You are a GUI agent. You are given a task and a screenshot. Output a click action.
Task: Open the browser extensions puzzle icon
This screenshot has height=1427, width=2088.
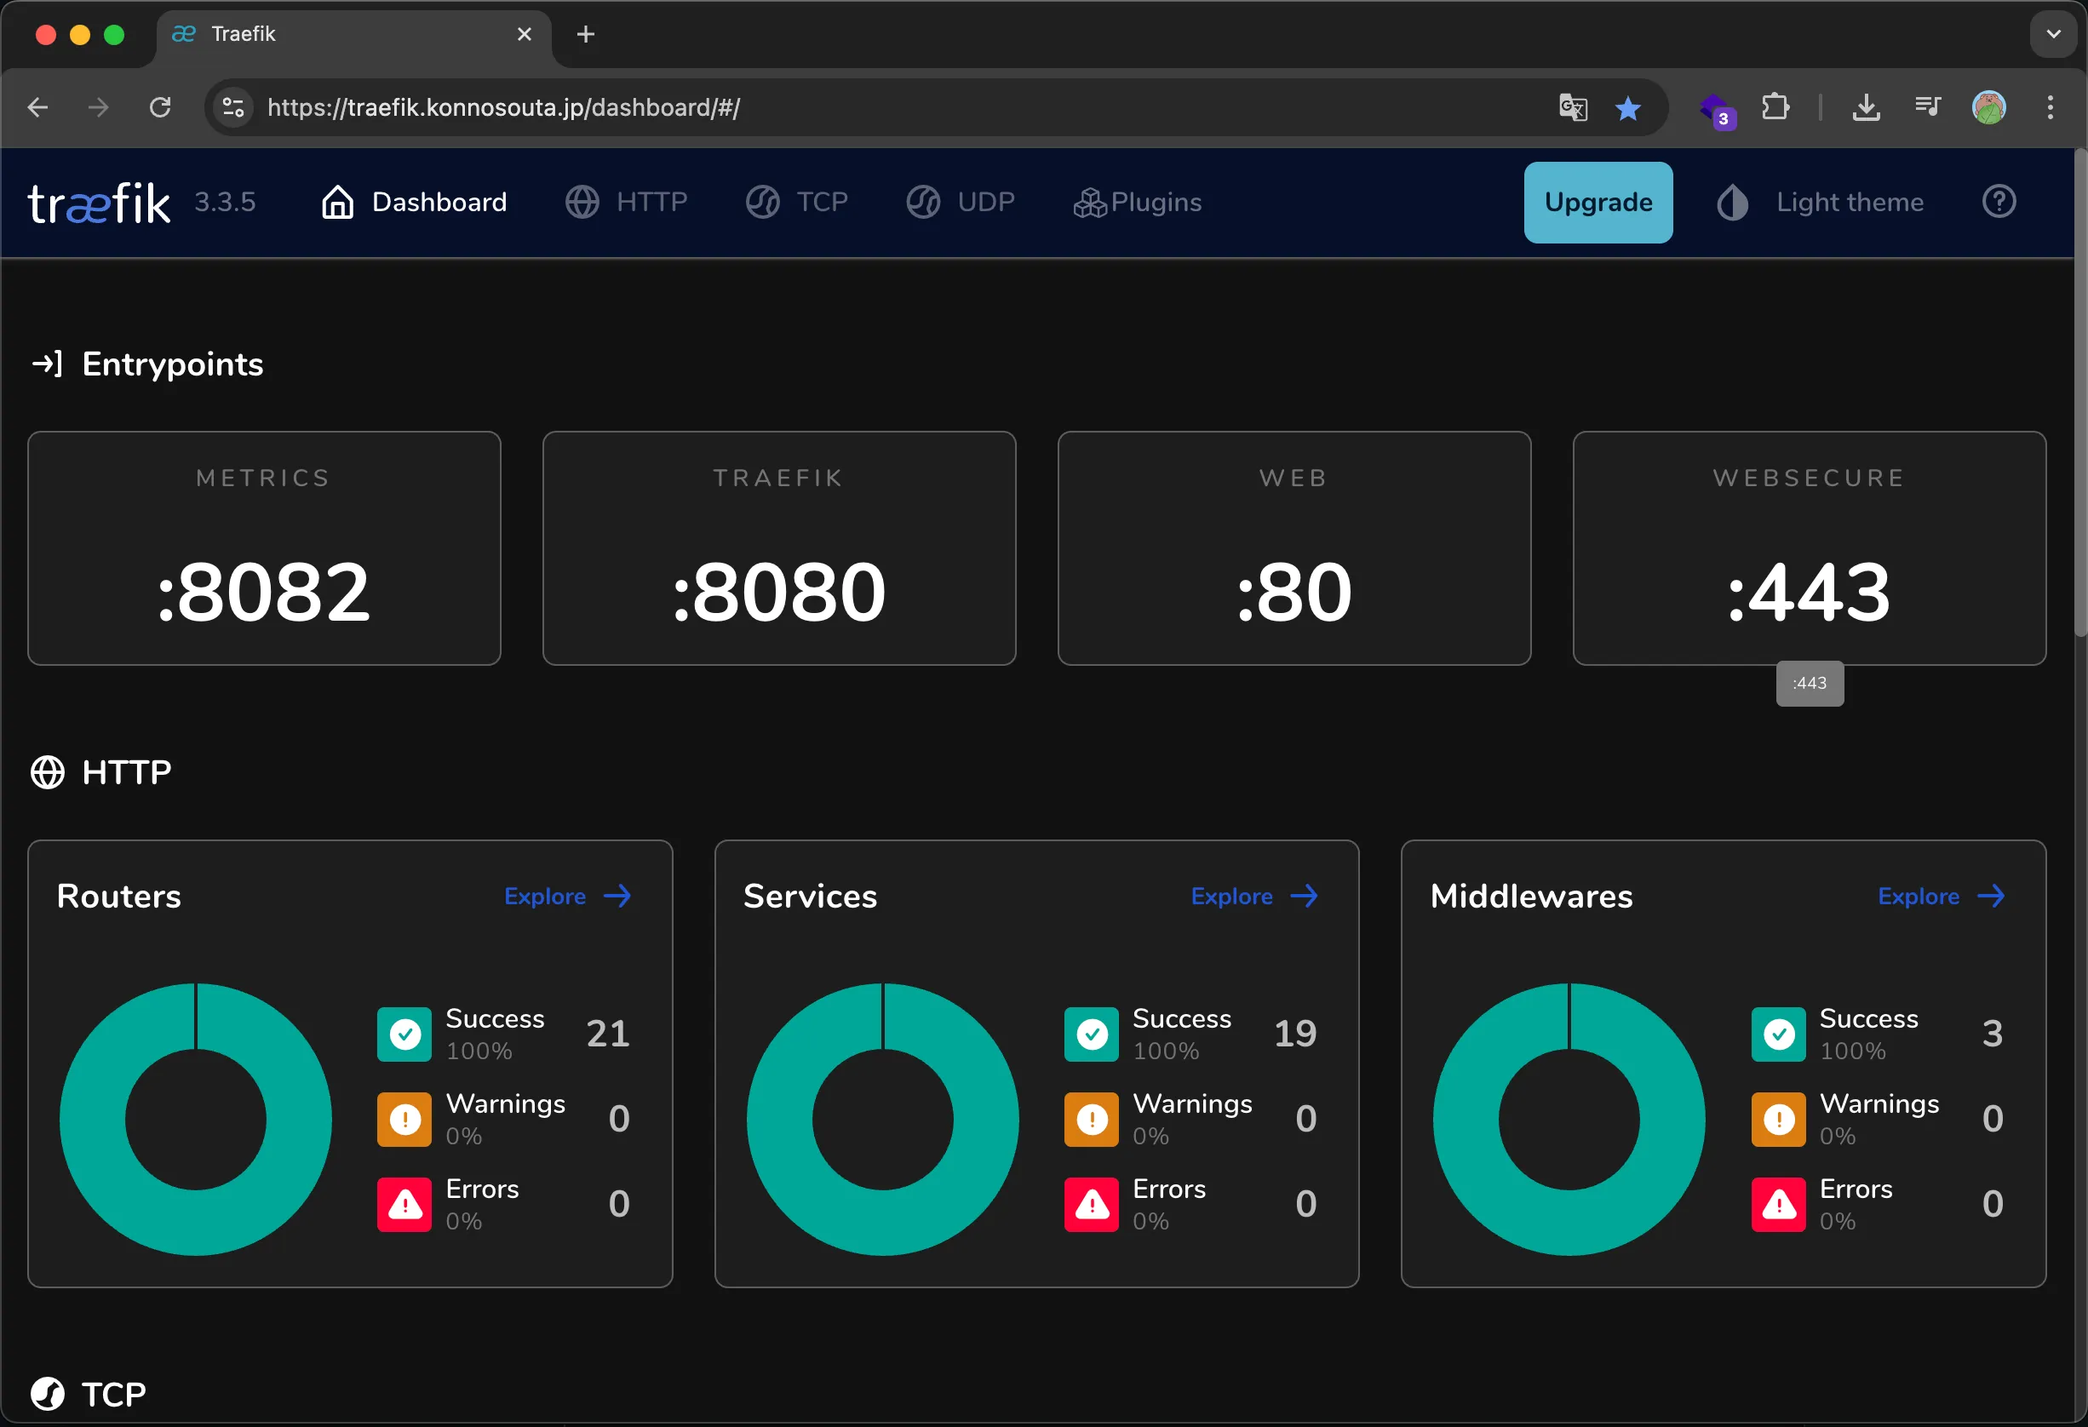1775,108
